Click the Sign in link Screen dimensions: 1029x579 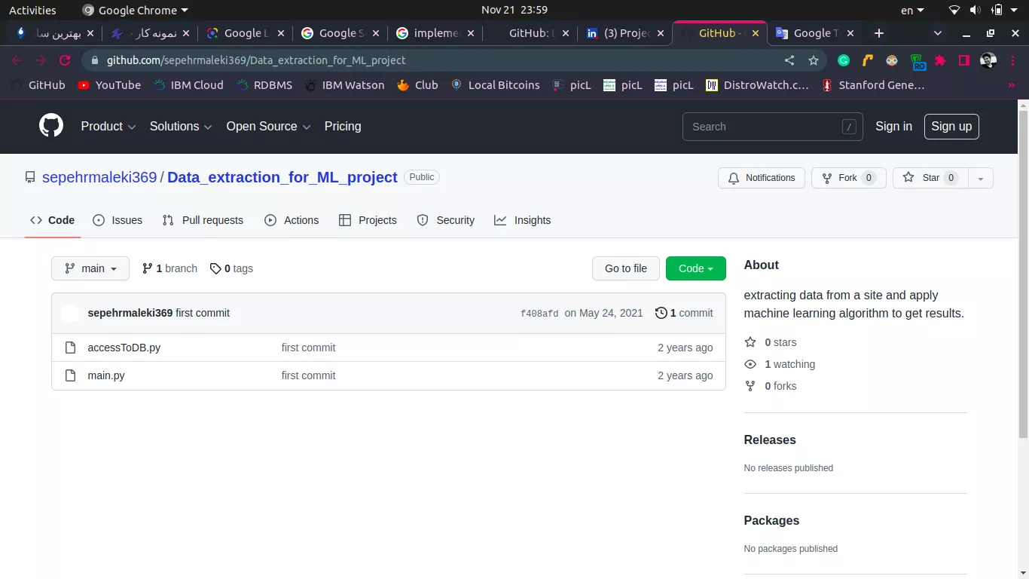[893, 126]
